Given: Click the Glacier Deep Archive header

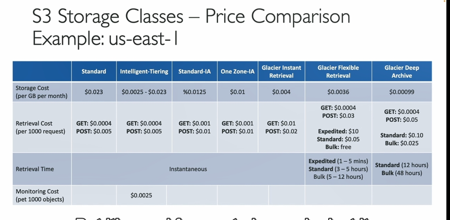Looking at the screenshot, I should [x=402, y=71].
